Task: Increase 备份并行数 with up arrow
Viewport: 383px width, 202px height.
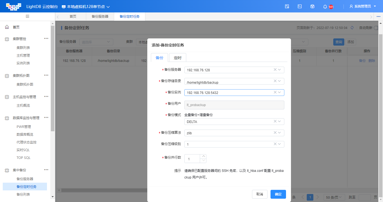Action: click(203, 156)
